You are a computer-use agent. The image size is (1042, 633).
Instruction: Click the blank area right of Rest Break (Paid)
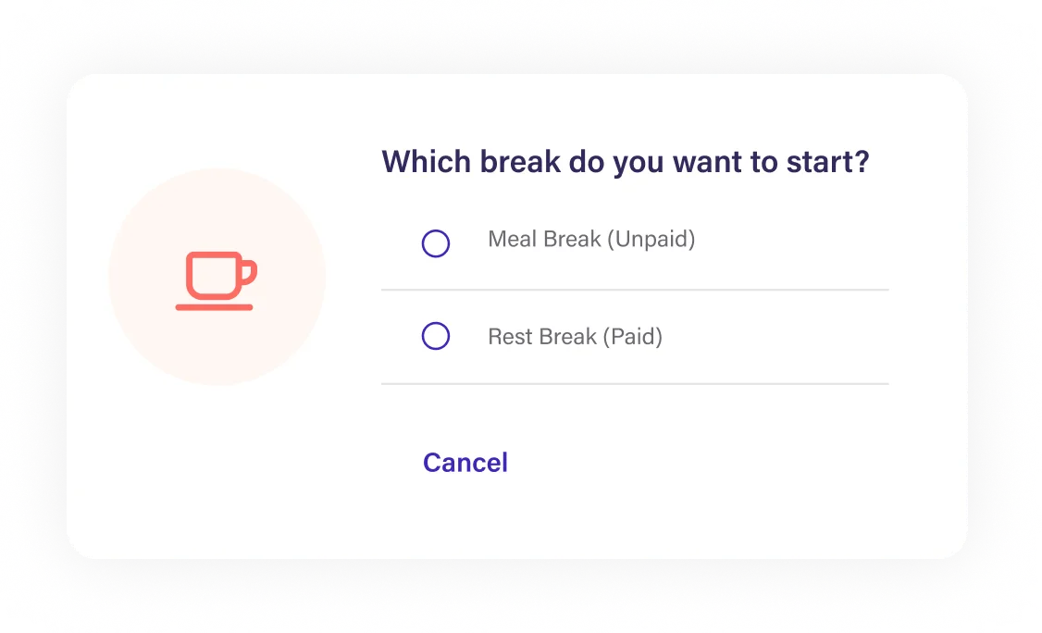click(776, 337)
